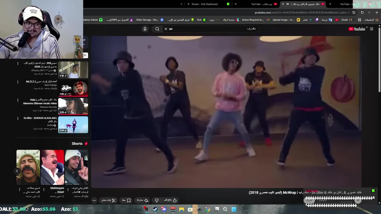Click the main video player area

click(226, 112)
